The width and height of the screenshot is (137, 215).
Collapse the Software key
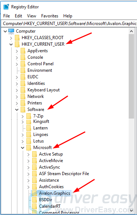pos(17,109)
